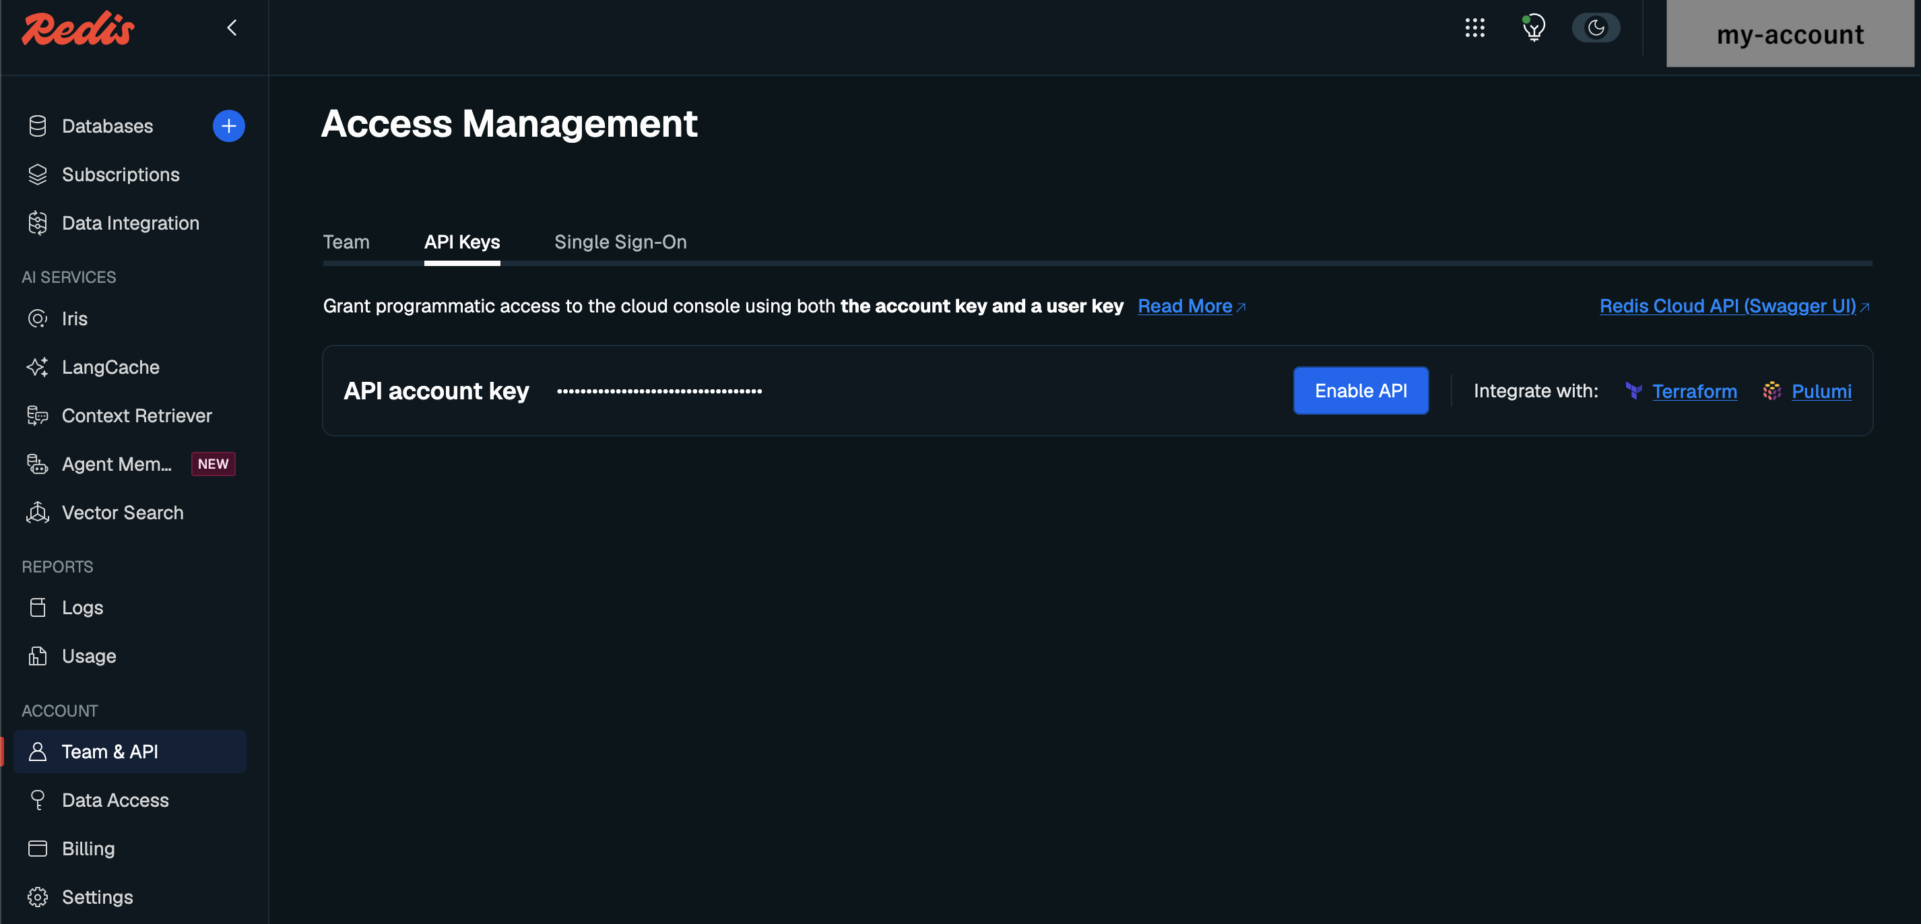Open the Usage icon under Reports
Image resolution: width=1921 pixels, height=924 pixels.
coord(37,656)
